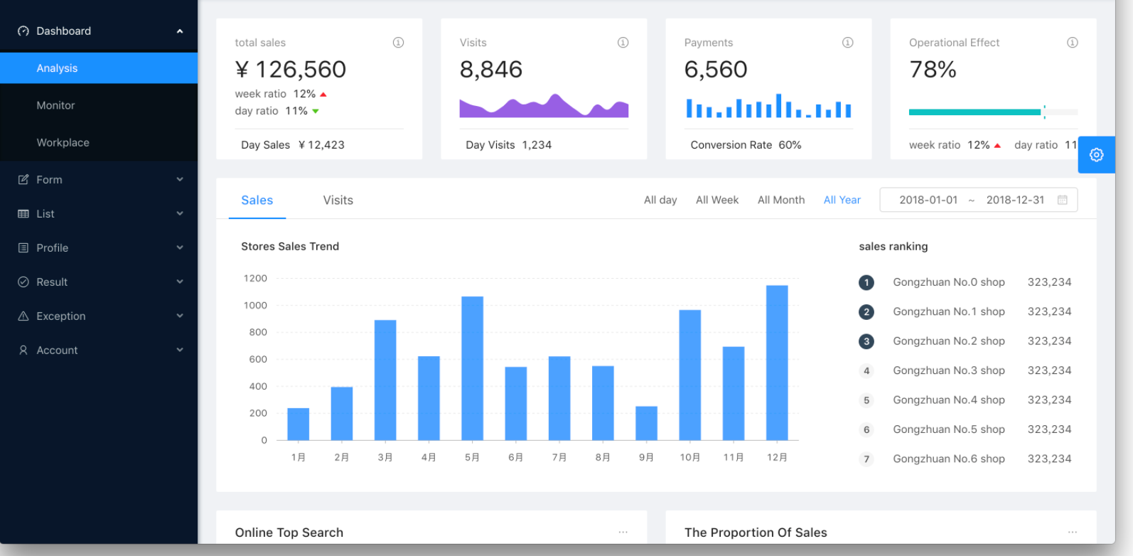Filter chart by All Week
Image resolution: width=1133 pixels, height=556 pixels.
click(x=717, y=201)
